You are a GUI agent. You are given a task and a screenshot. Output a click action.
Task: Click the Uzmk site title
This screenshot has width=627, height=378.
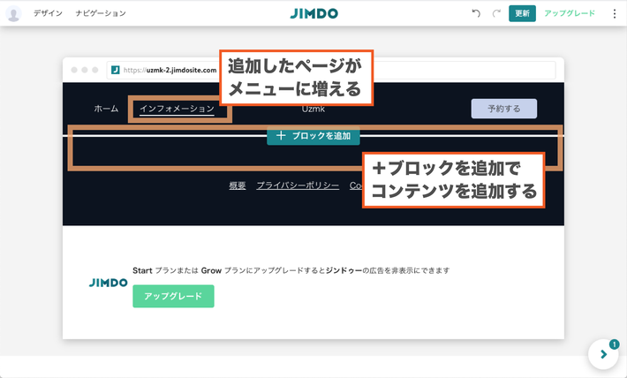313,109
